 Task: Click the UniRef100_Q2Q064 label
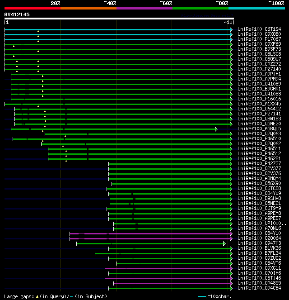[x=259, y=238]
